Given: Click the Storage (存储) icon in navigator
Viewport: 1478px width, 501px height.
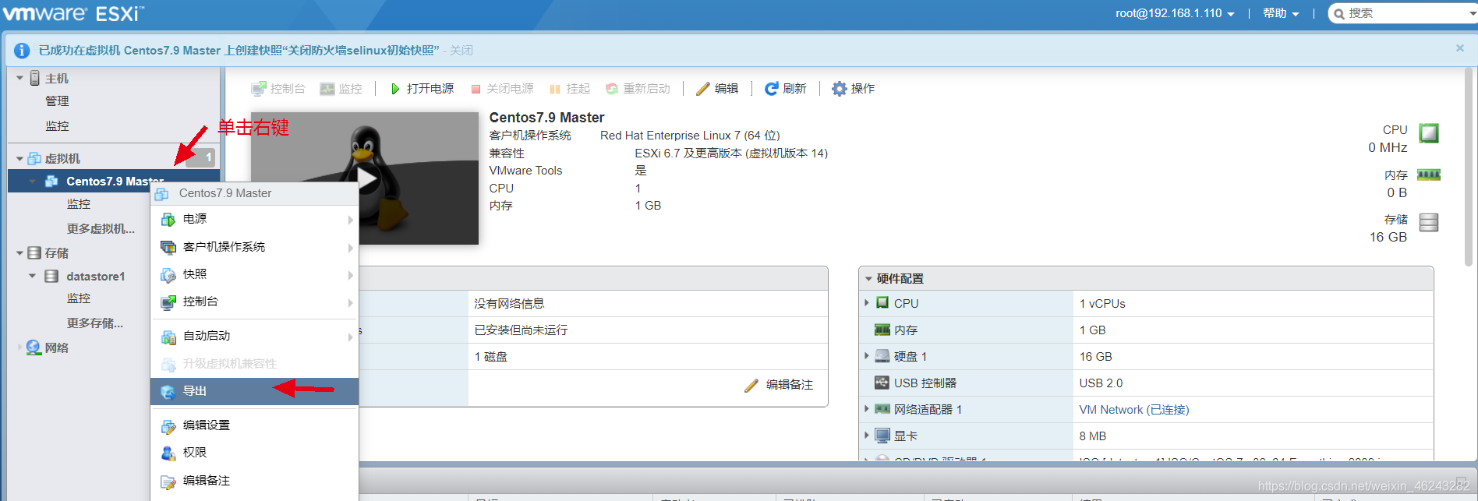Looking at the screenshot, I should click(34, 252).
